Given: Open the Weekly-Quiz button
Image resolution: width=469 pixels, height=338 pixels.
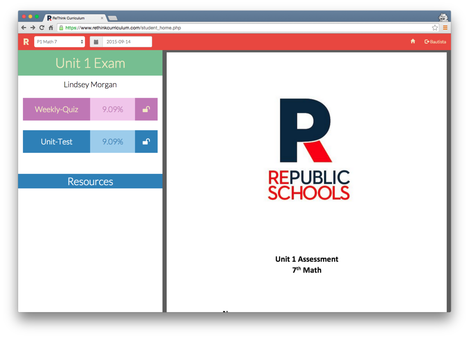Looking at the screenshot, I should (56, 109).
